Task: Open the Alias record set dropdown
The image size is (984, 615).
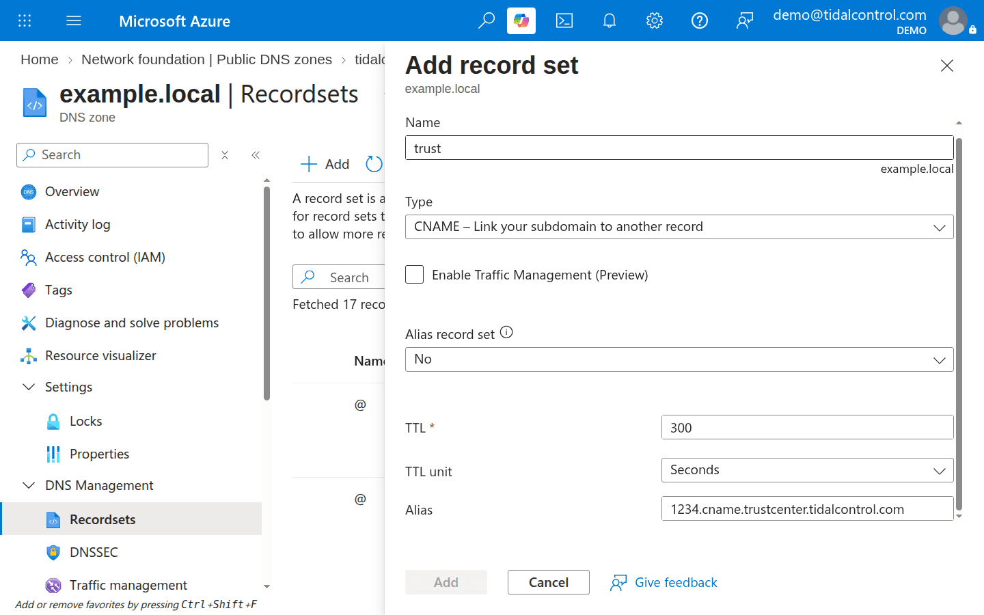Action: [679, 359]
